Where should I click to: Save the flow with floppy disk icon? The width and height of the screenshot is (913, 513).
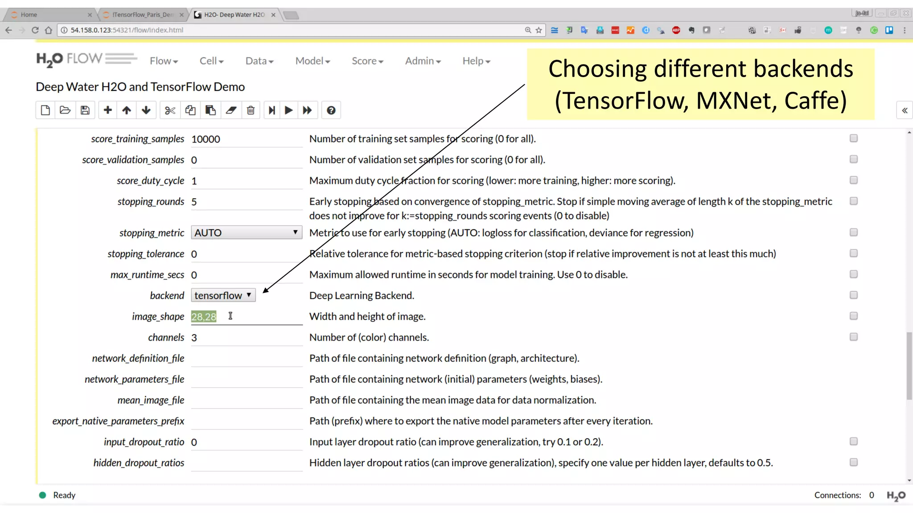coord(85,110)
